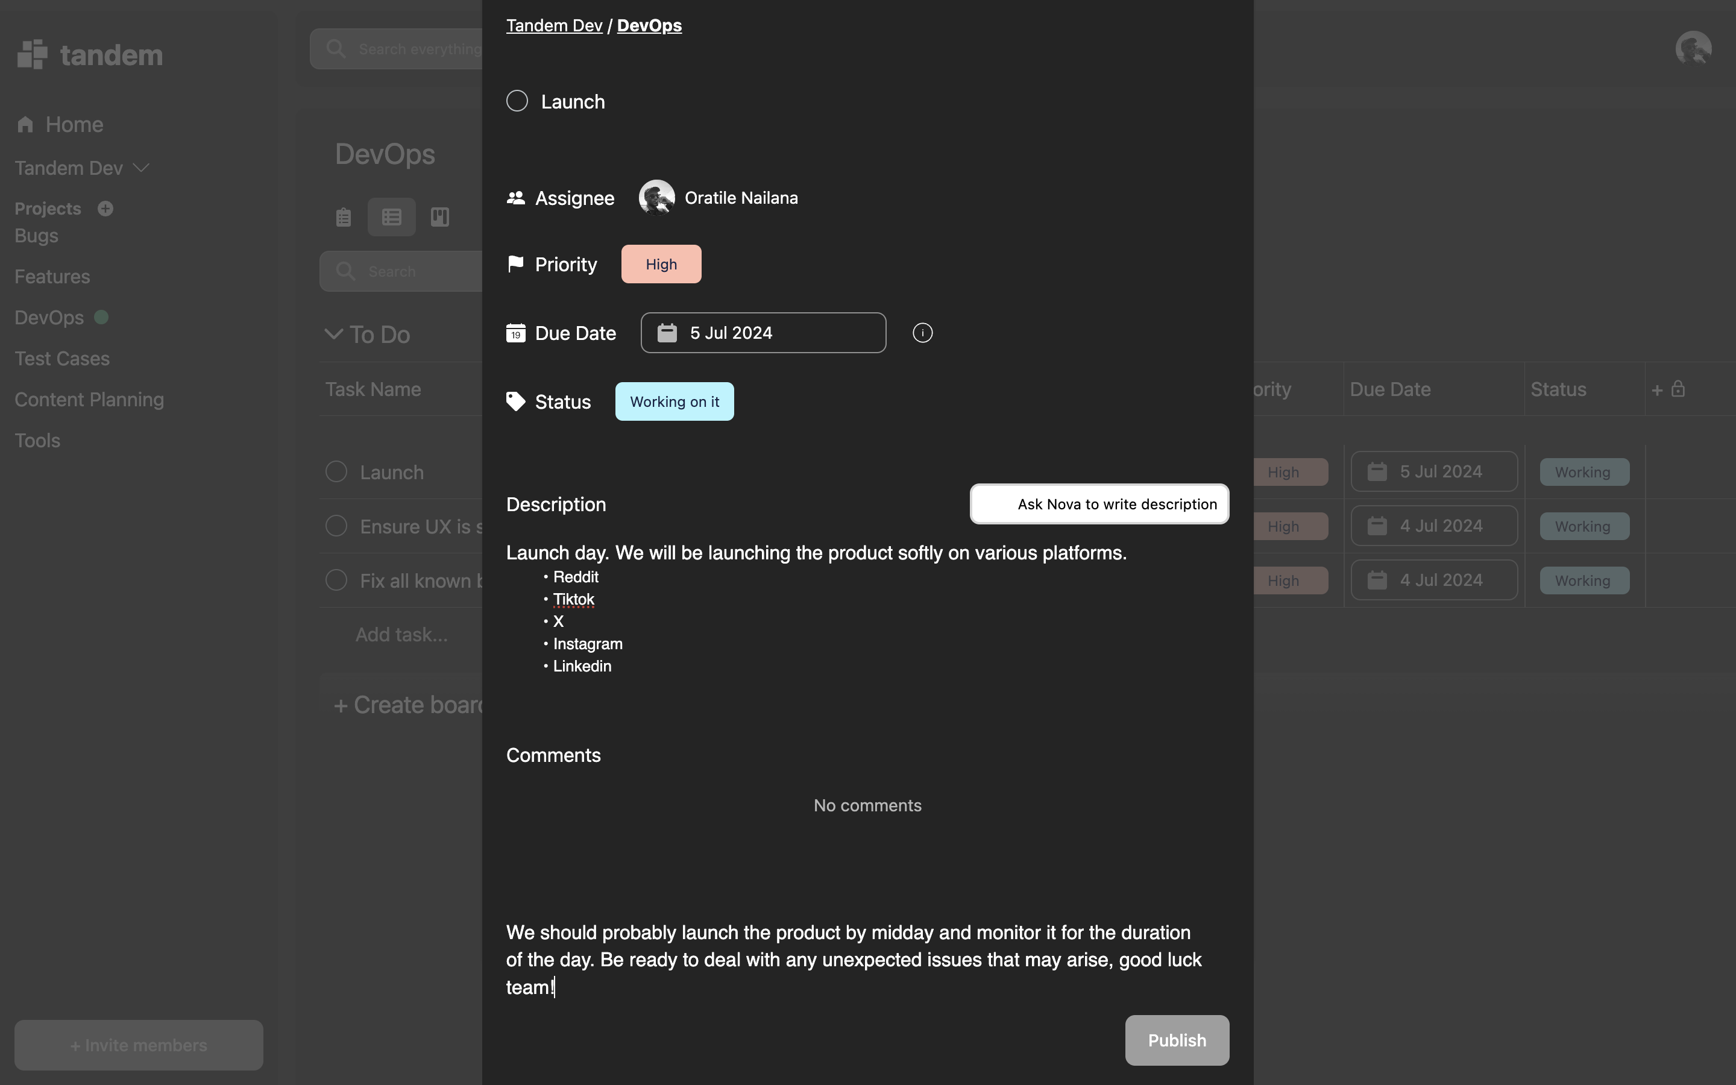Mark the Launch task complete in panel
This screenshot has height=1085, width=1736.
coord(517,101)
